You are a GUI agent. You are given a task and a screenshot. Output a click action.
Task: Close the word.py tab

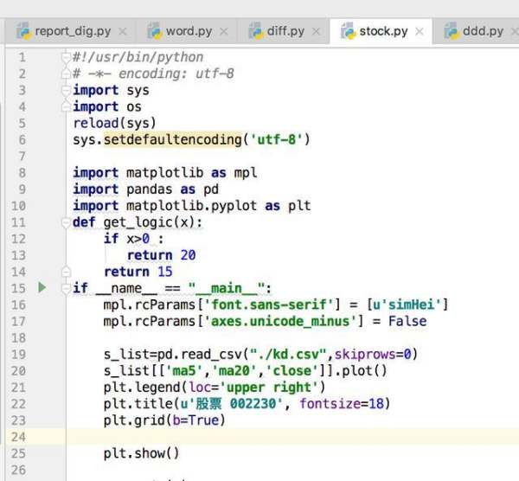224,31
